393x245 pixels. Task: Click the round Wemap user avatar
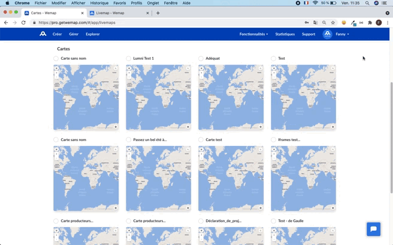click(x=327, y=34)
